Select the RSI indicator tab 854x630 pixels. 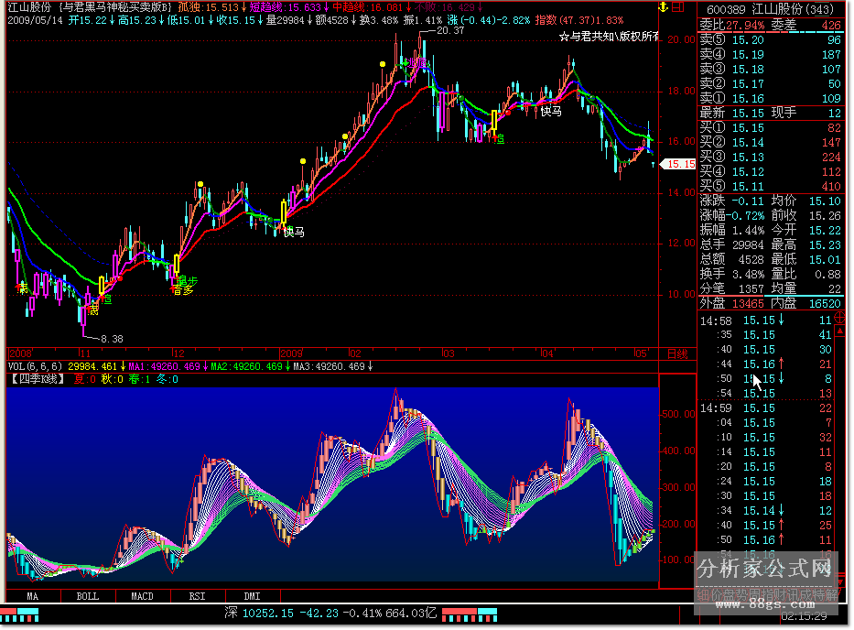pyautogui.click(x=197, y=596)
